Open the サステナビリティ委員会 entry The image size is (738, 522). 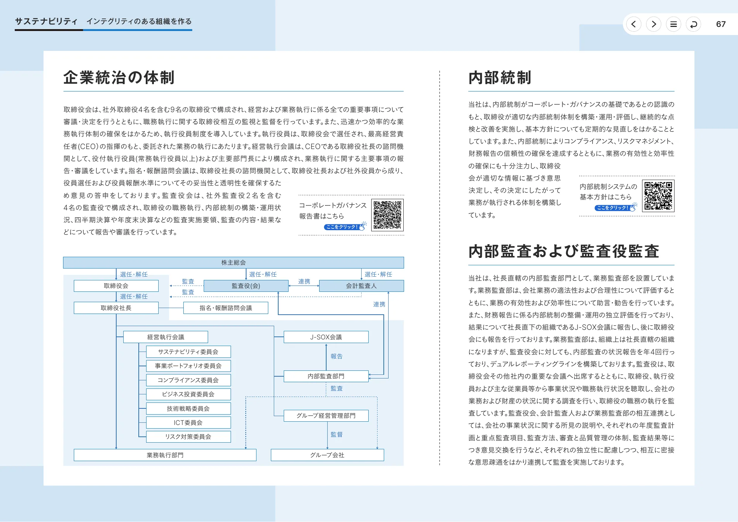click(x=189, y=352)
